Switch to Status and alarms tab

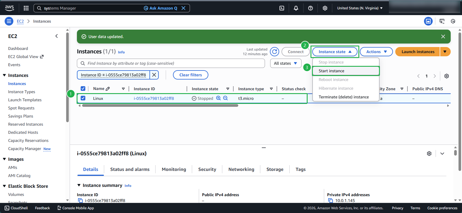[130, 169]
